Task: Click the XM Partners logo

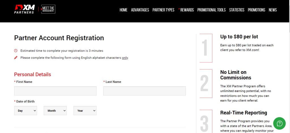Action: (25, 9)
